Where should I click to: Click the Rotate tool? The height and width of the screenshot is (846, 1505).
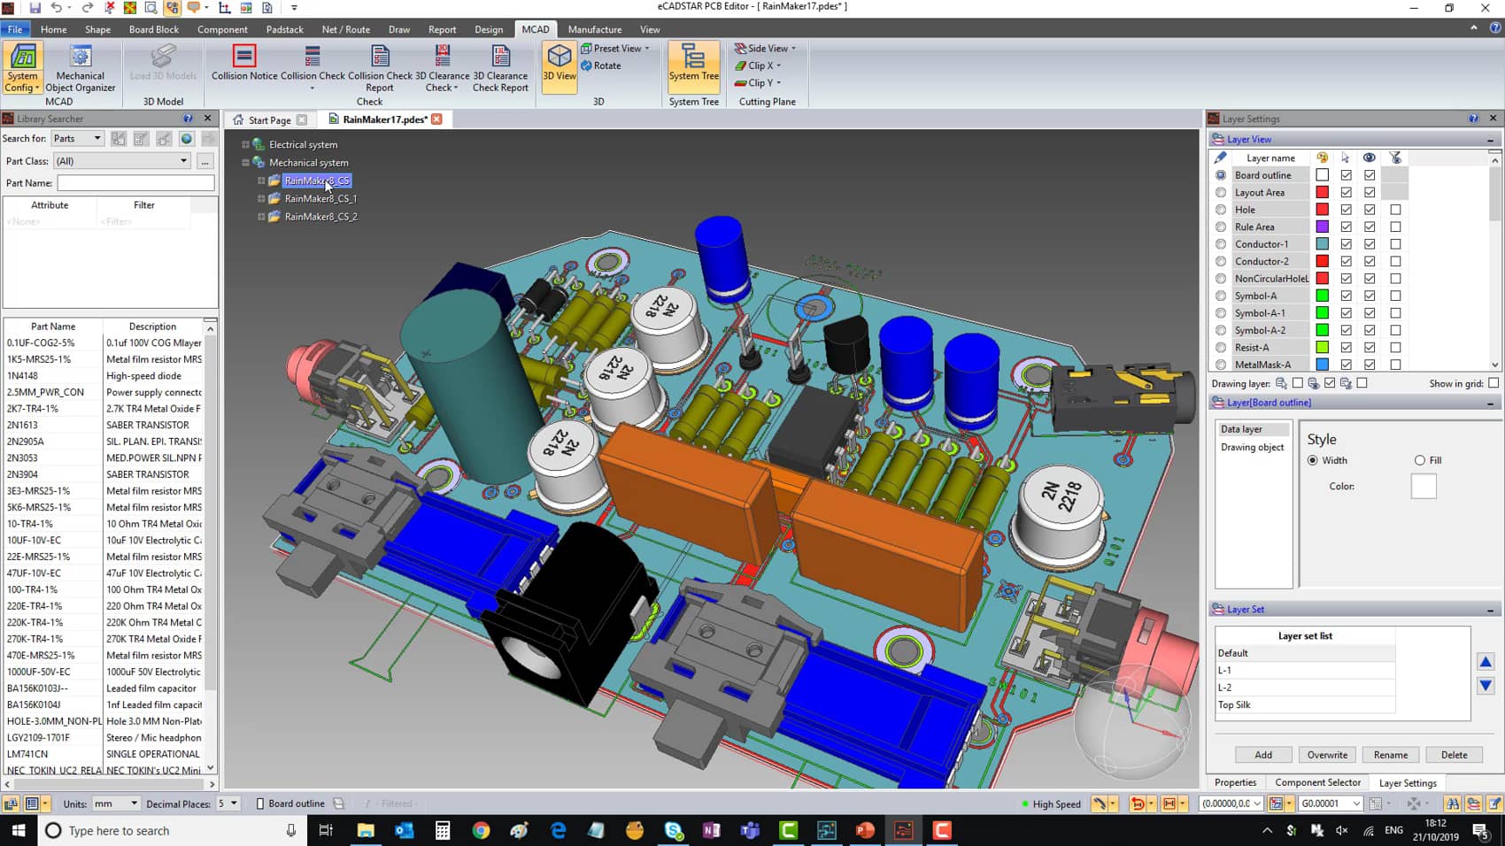pyautogui.click(x=600, y=65)
